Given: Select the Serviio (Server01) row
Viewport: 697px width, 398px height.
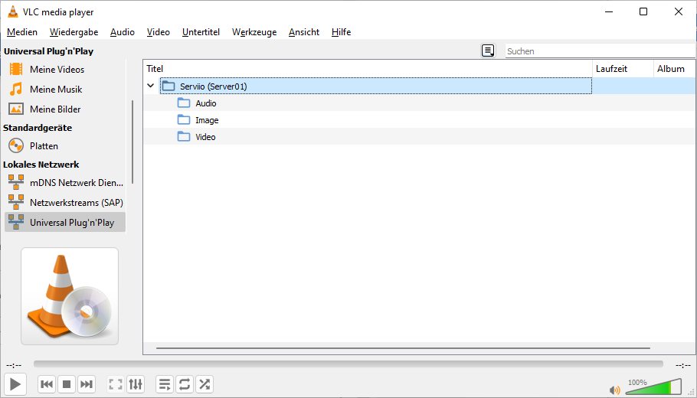Looking at the screenshot, I should point(375,86).
